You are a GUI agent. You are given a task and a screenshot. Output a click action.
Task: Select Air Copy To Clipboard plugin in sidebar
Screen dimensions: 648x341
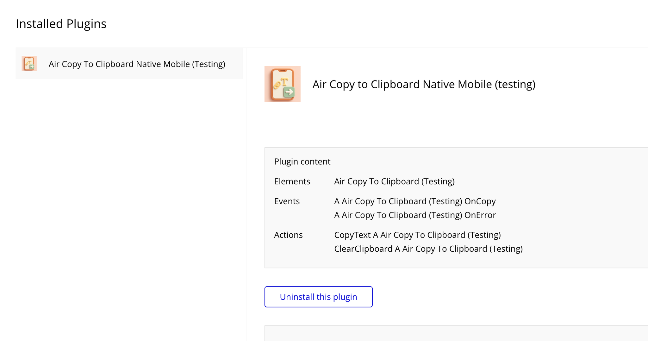pos(137,64)
